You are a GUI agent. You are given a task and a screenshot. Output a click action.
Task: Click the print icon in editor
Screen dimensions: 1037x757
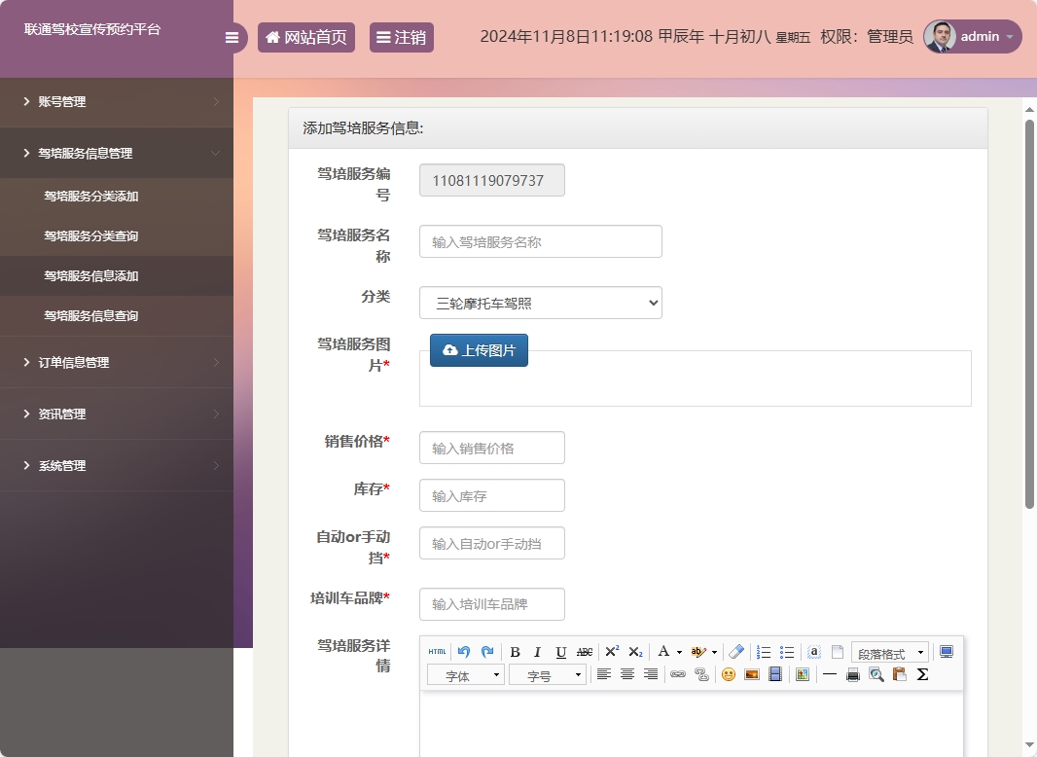click(853, 674)
